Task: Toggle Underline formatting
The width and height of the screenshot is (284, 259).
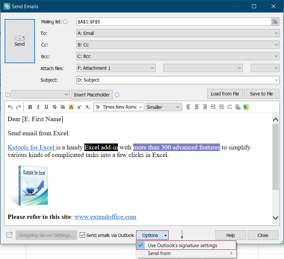Action: click(46, 107)
